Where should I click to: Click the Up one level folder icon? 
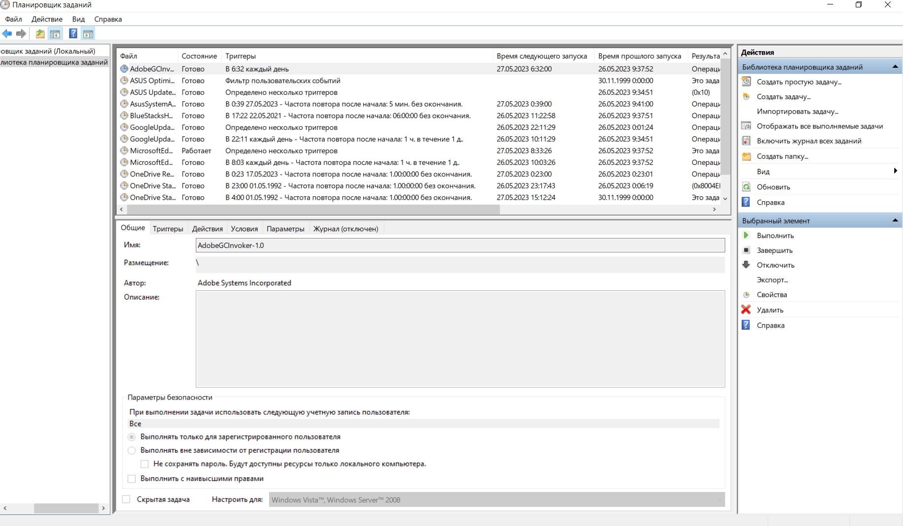click(x=40, y=34)
